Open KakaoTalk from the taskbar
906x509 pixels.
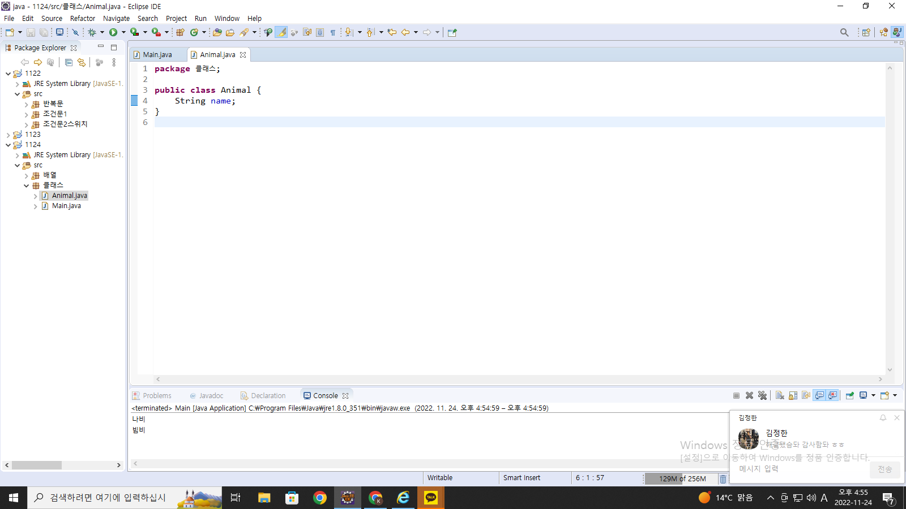pyautogui.click(x=431, y=498)
